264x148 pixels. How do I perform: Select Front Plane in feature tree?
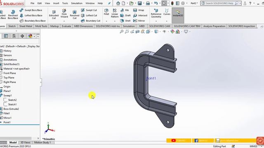(x=9, y=73)
